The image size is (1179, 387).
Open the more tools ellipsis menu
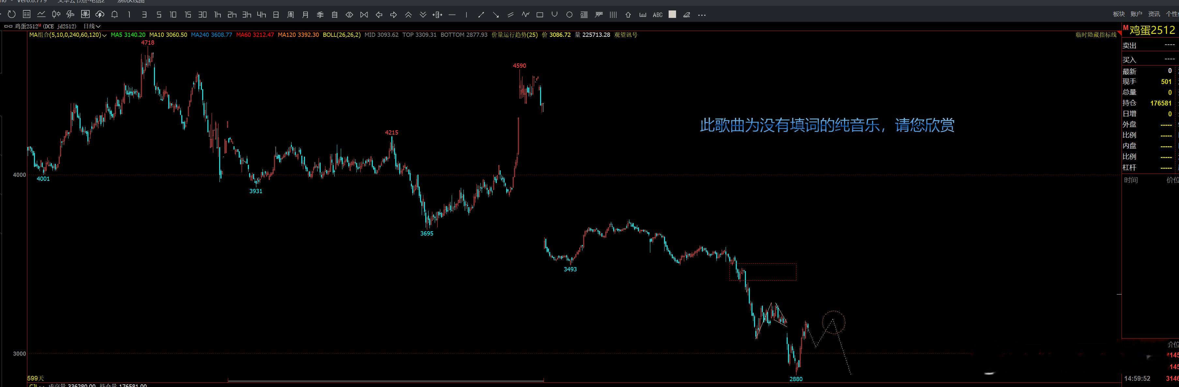(702, 15)
